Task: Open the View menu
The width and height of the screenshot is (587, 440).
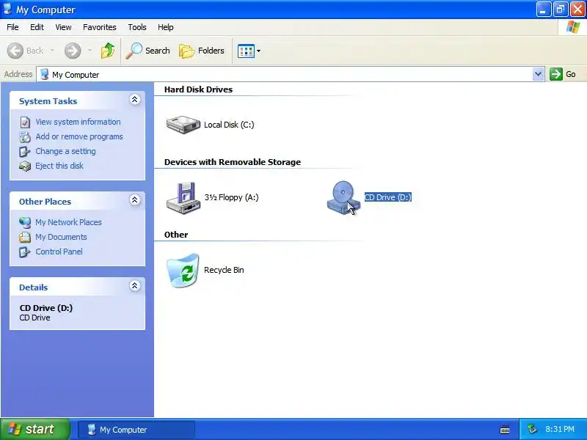Action: pos(63,27)
